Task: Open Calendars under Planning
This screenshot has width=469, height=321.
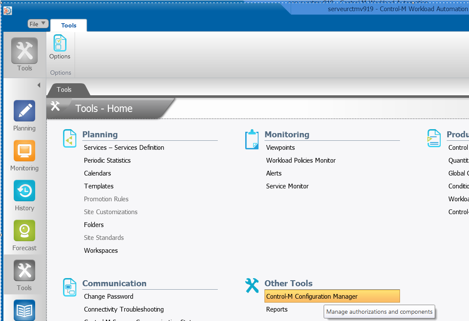Action: (x=97, y=173)
